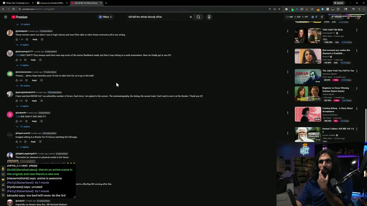This screenshot has height=206, width=367.
Task: Open options for director's a freak video
Action: 357,51
